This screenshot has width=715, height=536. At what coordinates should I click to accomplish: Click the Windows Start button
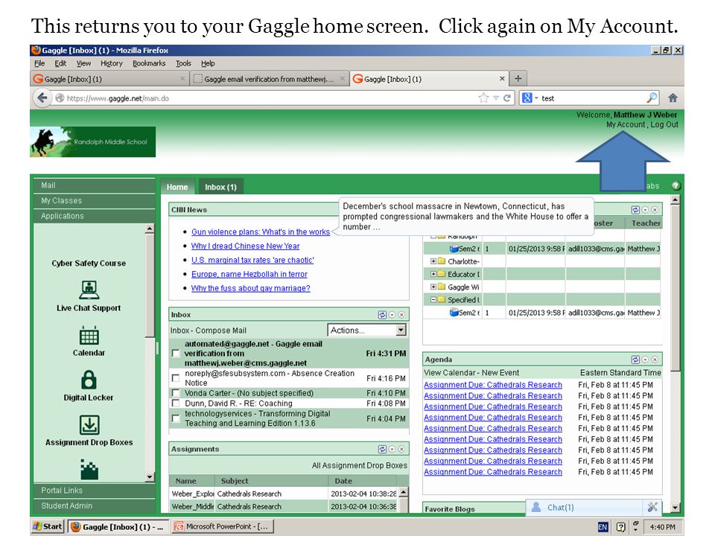[48, 526]
